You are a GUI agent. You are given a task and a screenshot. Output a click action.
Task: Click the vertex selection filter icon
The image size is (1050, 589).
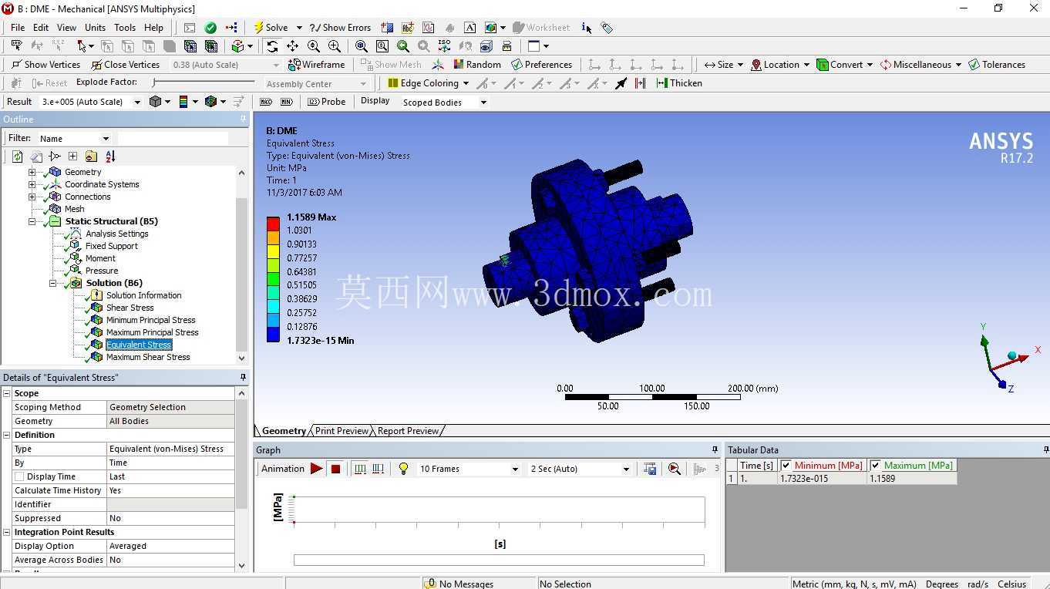point(107,46)
